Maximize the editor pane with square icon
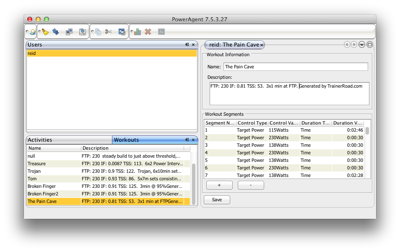400x252 pixels. click(370, 44)
